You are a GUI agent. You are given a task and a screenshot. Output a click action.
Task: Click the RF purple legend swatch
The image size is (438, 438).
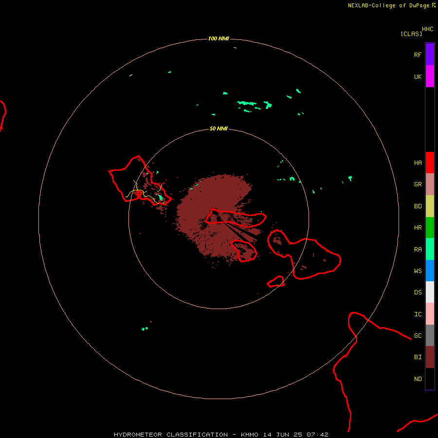coord(430,55)
